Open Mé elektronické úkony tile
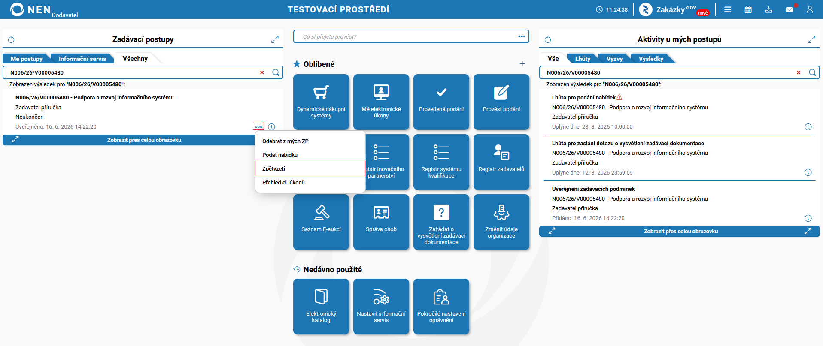 (381, 102)
